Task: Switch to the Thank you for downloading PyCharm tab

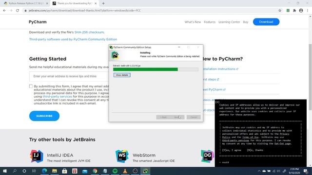Action: pyautogui.click(x=75, y=3)
